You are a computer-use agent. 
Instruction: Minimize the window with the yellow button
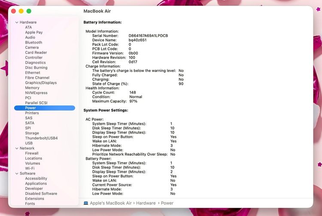(x=21, y=11)
